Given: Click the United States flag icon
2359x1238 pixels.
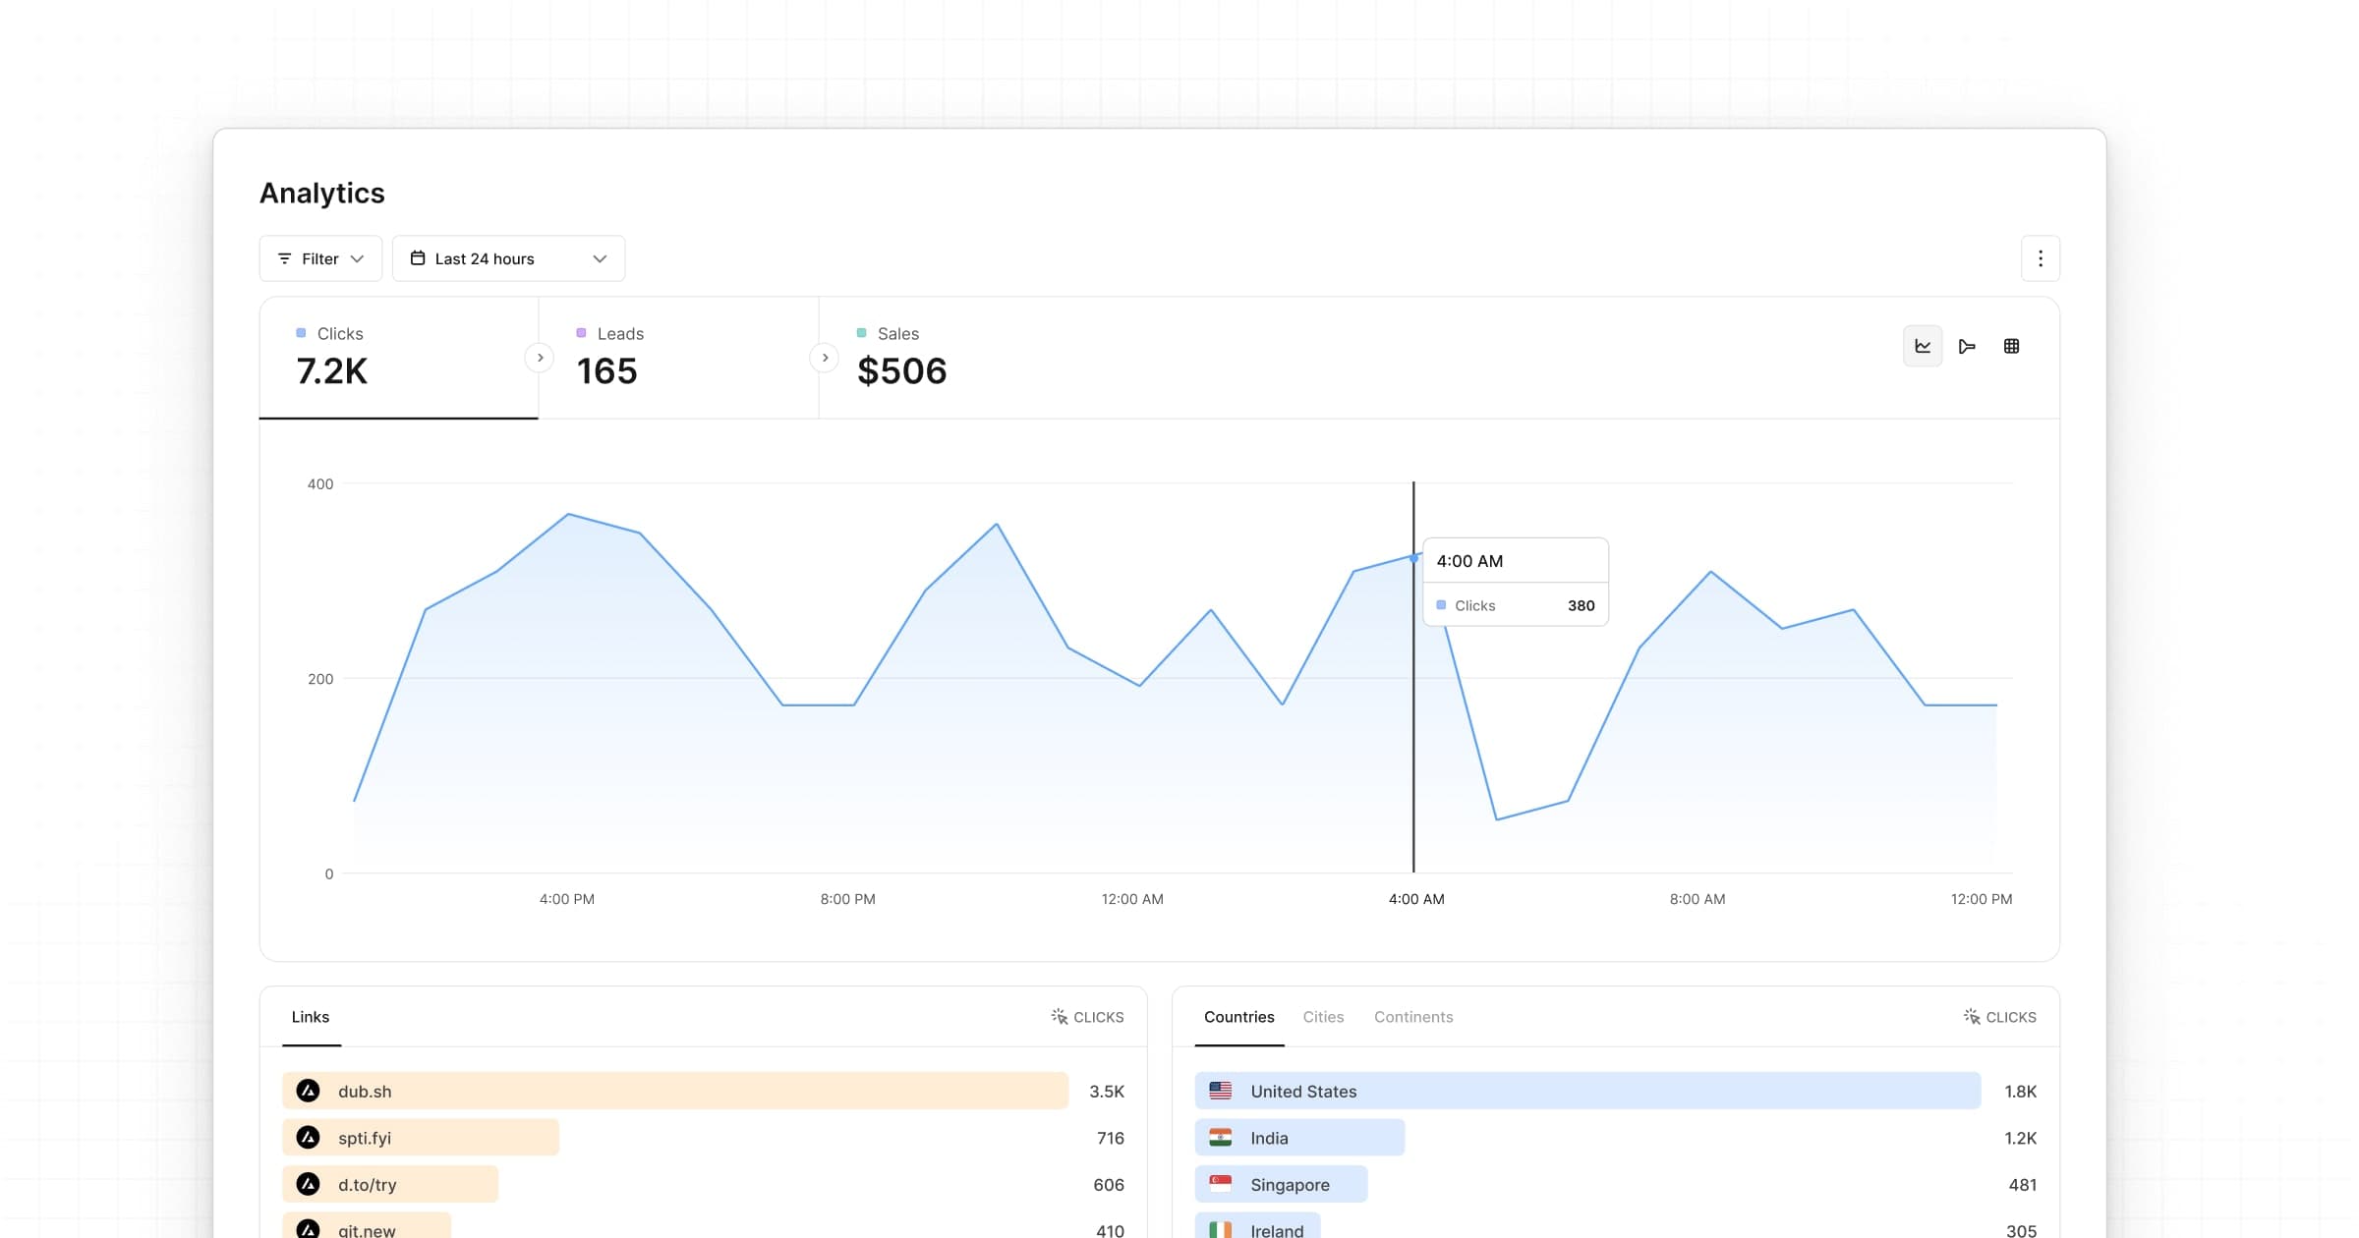Looking at the screenshot, I should tap(1221, 1091).
